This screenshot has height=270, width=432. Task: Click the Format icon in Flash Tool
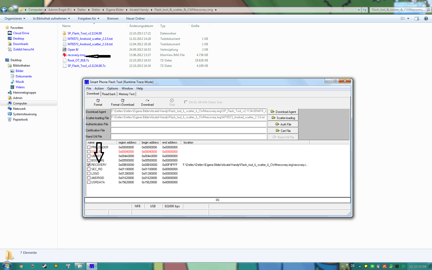click(x=98, y=101)
